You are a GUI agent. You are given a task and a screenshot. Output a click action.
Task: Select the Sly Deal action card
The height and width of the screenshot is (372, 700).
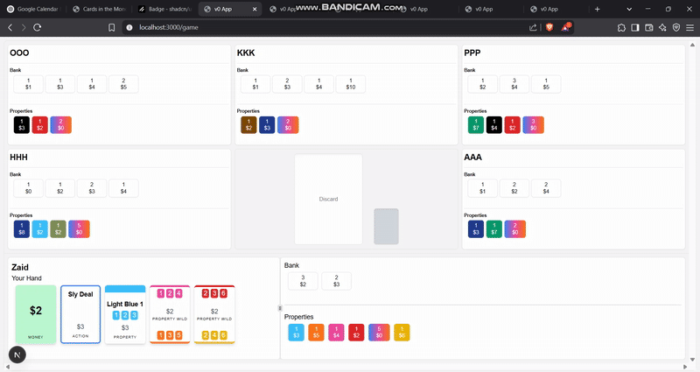[80, 314]
